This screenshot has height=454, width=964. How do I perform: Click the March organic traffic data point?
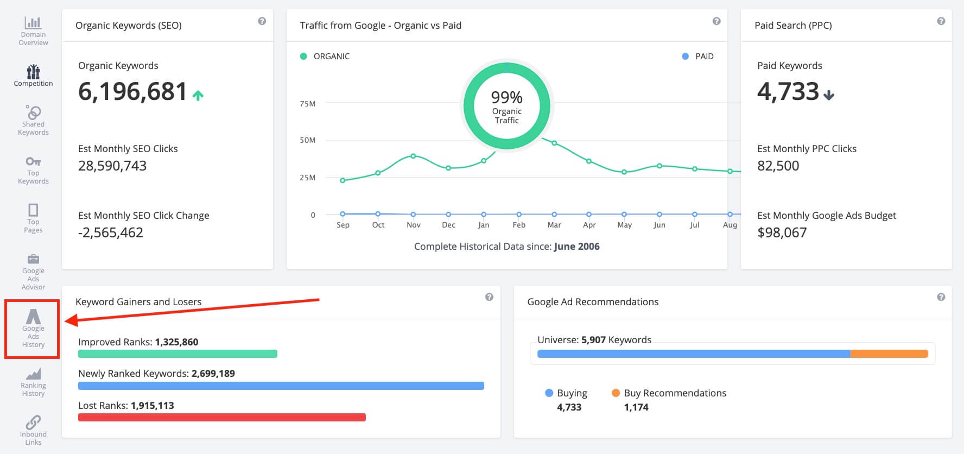tap(554, 143)
